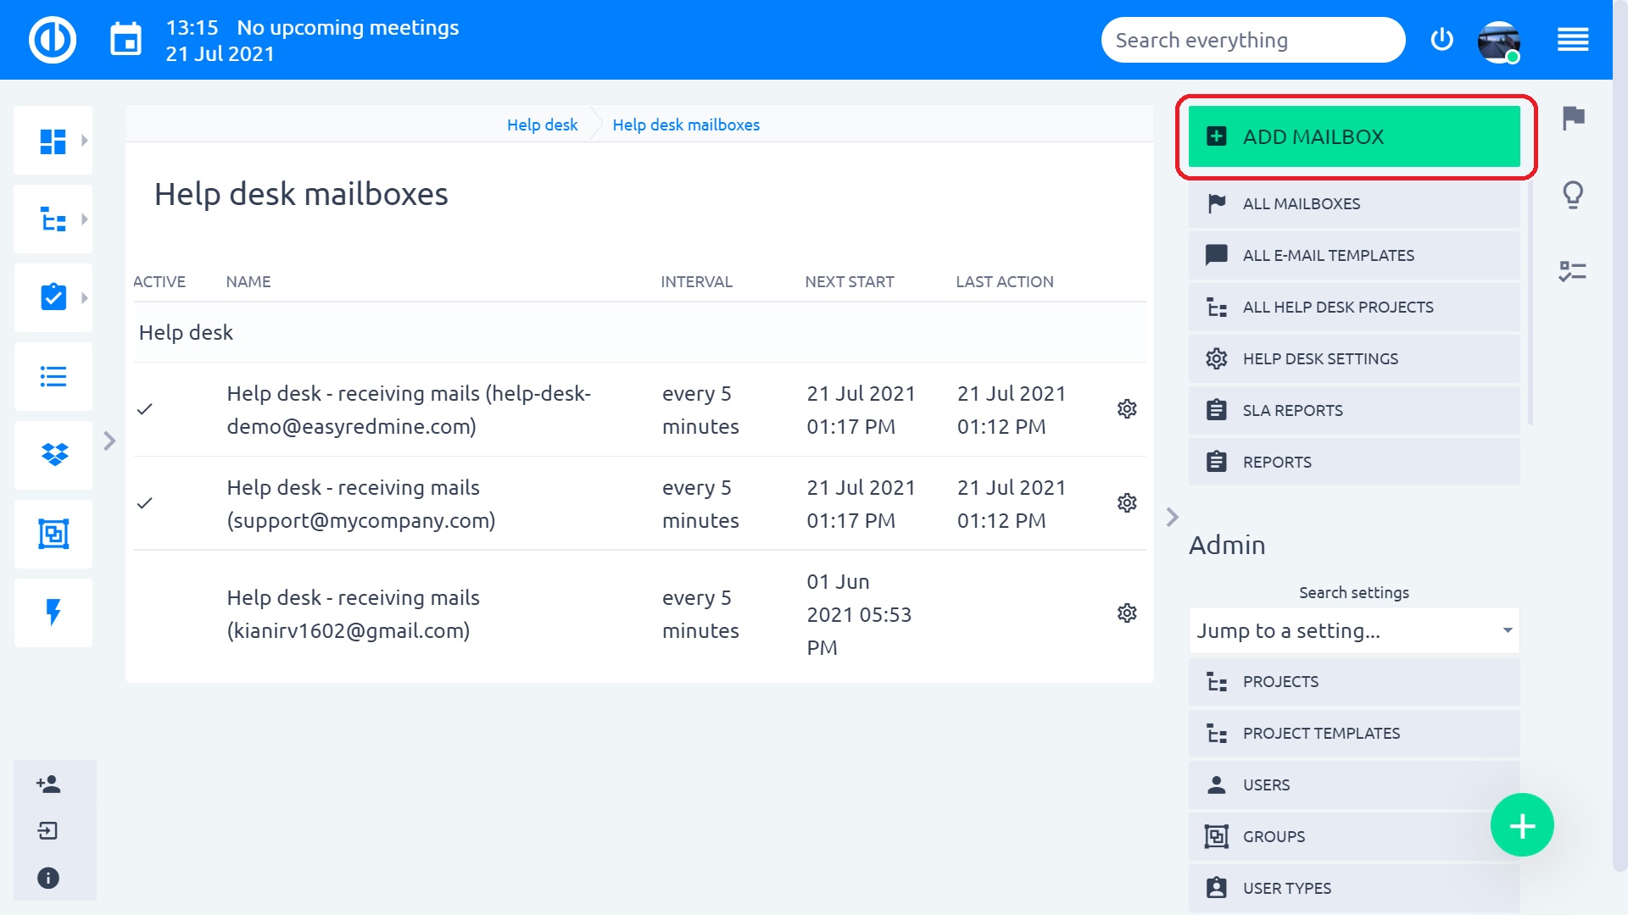This screenshot has height=915, width=1628.
Task: Open settings gear for support@mycompany.com mailbox
Action: tap(1127, 503)
